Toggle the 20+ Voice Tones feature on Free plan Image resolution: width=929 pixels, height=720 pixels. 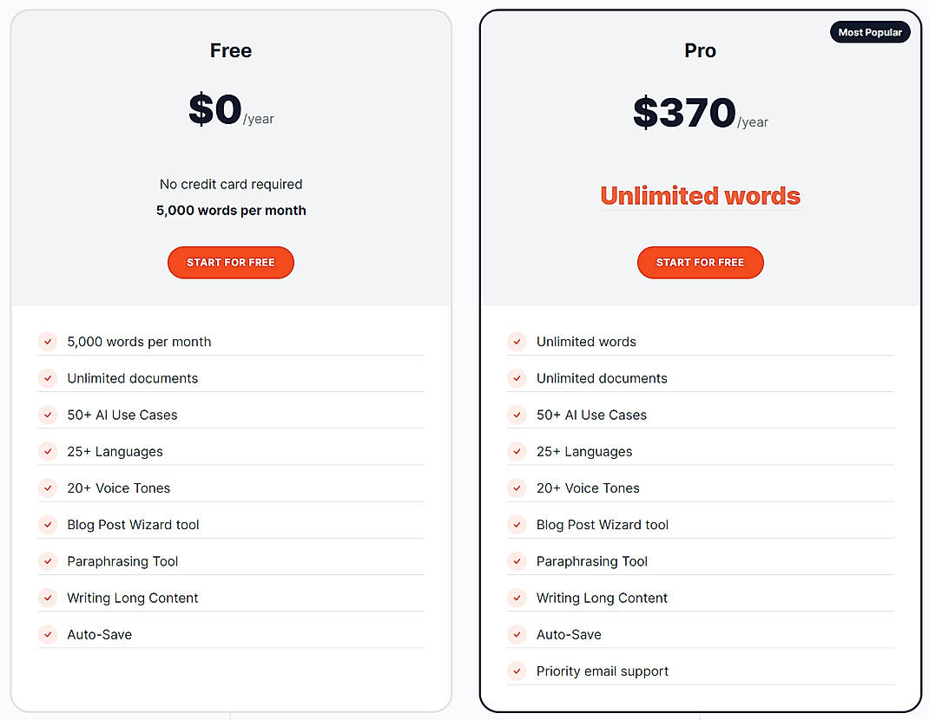[x=48, y=488]
